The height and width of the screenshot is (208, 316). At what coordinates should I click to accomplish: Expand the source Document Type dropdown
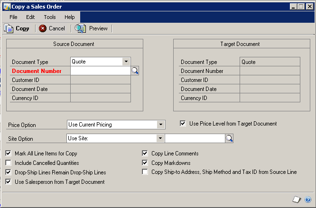point(126,61)
